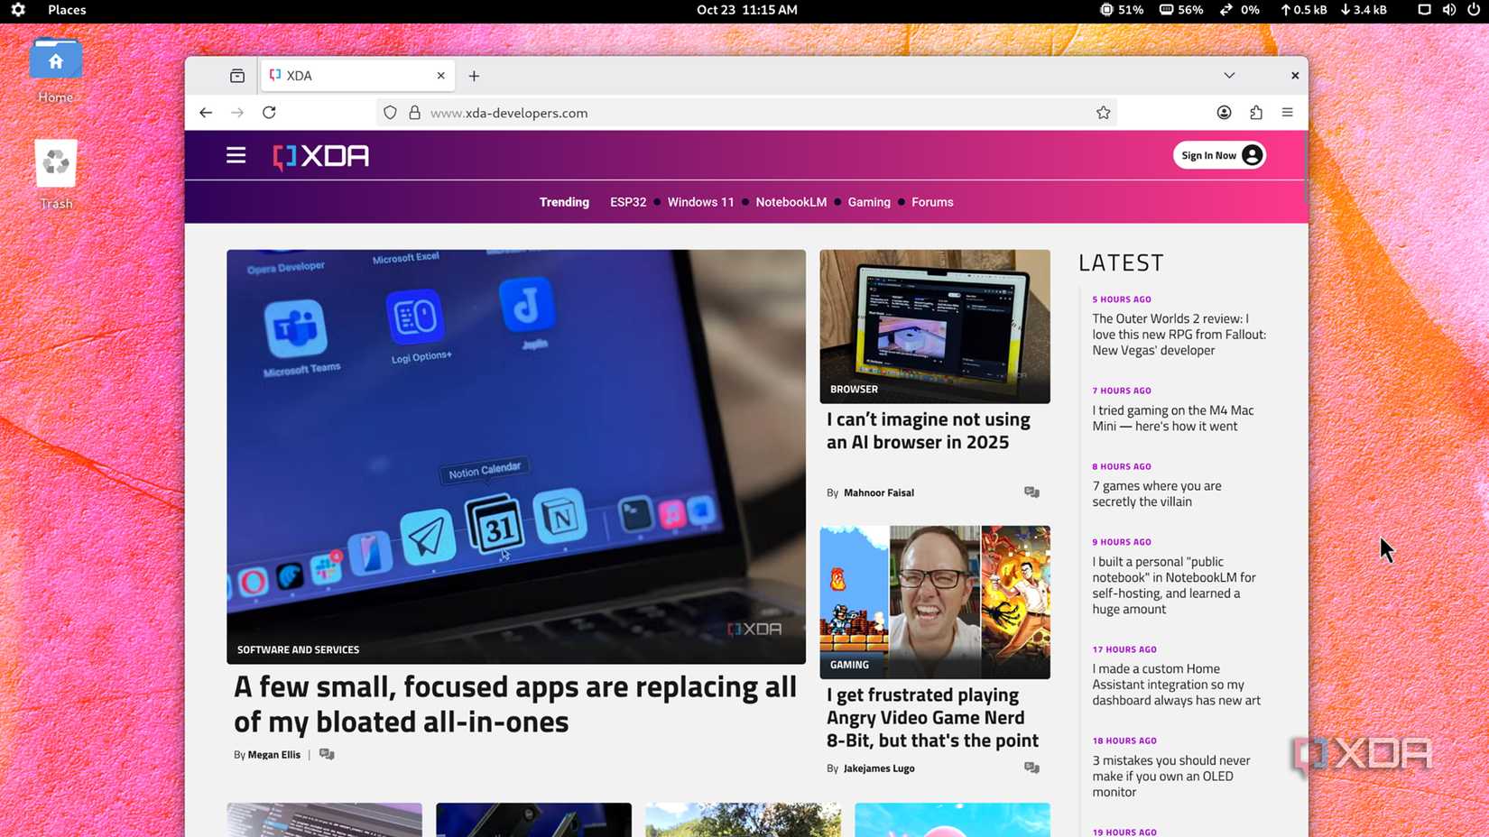Click the XDA logo in the header
The width and height of the screenshot is (1489, 837).
(321, 156)
